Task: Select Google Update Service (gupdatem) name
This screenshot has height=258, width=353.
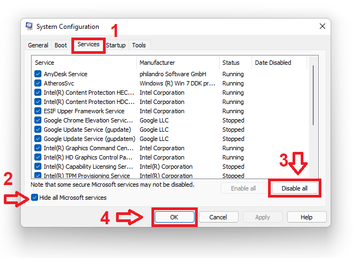Action: point(89,139)
